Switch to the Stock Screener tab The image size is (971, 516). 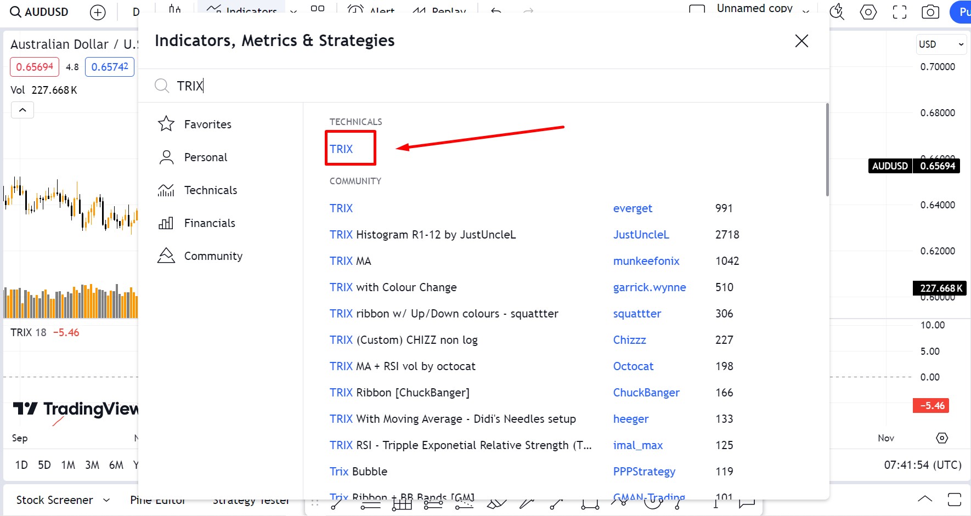click(x=55, y=500)
